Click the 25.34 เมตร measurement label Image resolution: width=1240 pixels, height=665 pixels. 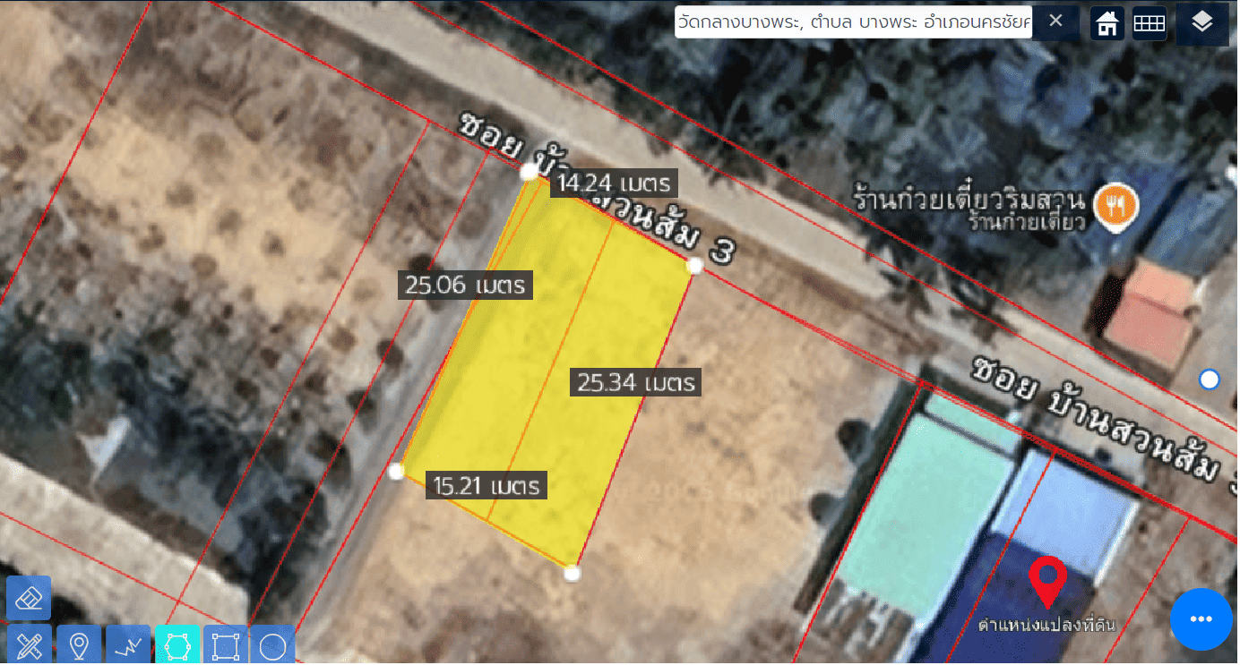636,383
